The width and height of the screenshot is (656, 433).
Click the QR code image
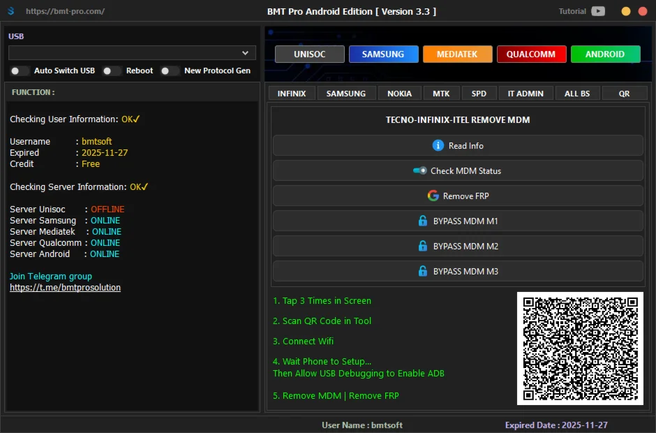pyautogui.click(x=580, y=348)
